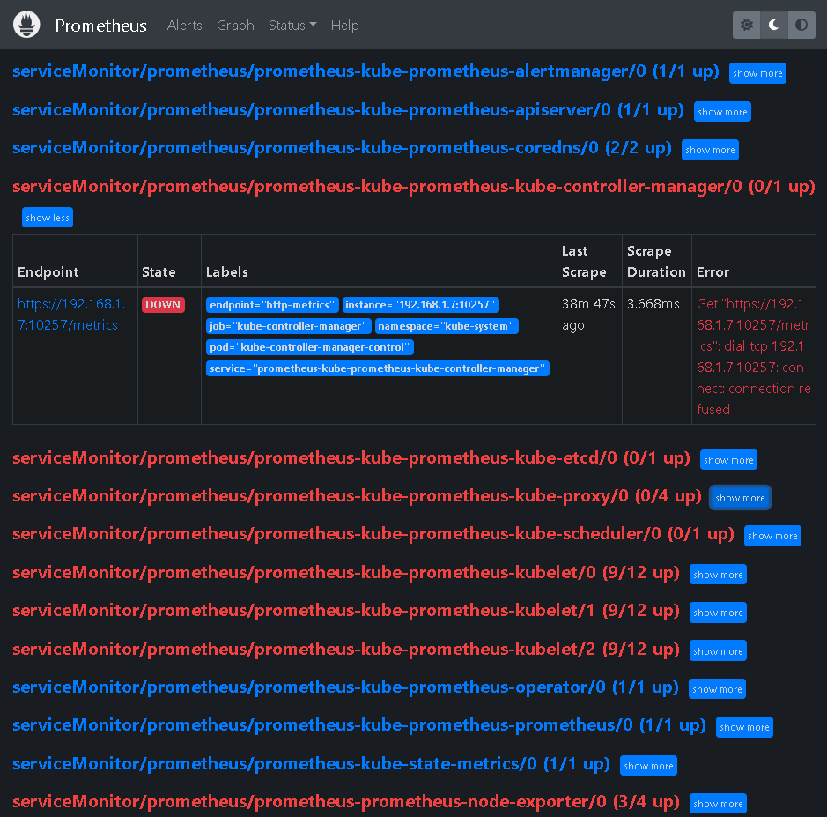The height and width of the screenshot is (817, 827).
Task: Click the Scrape Duration column header
Action: (x=656, y=262)
